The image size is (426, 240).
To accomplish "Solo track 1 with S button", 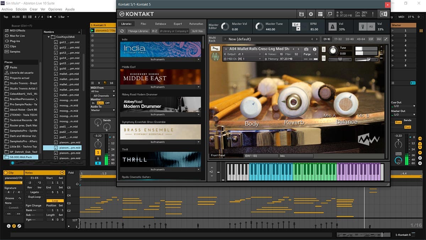I will 98,158.
